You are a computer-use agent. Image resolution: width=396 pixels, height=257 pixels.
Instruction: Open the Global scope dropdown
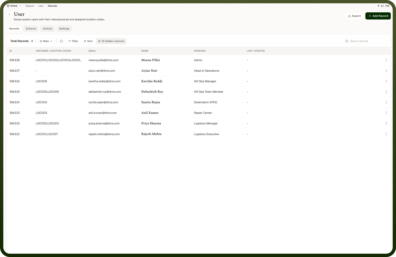coord(14,6)
